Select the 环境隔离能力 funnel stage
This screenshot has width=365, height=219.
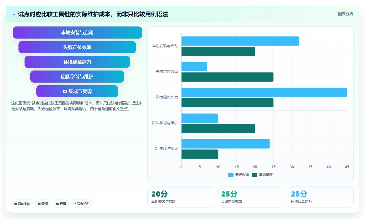tap(77, 62)
